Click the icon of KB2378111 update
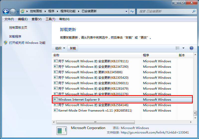The width and height of the screenshot is (199, 139). pos(56,61)
